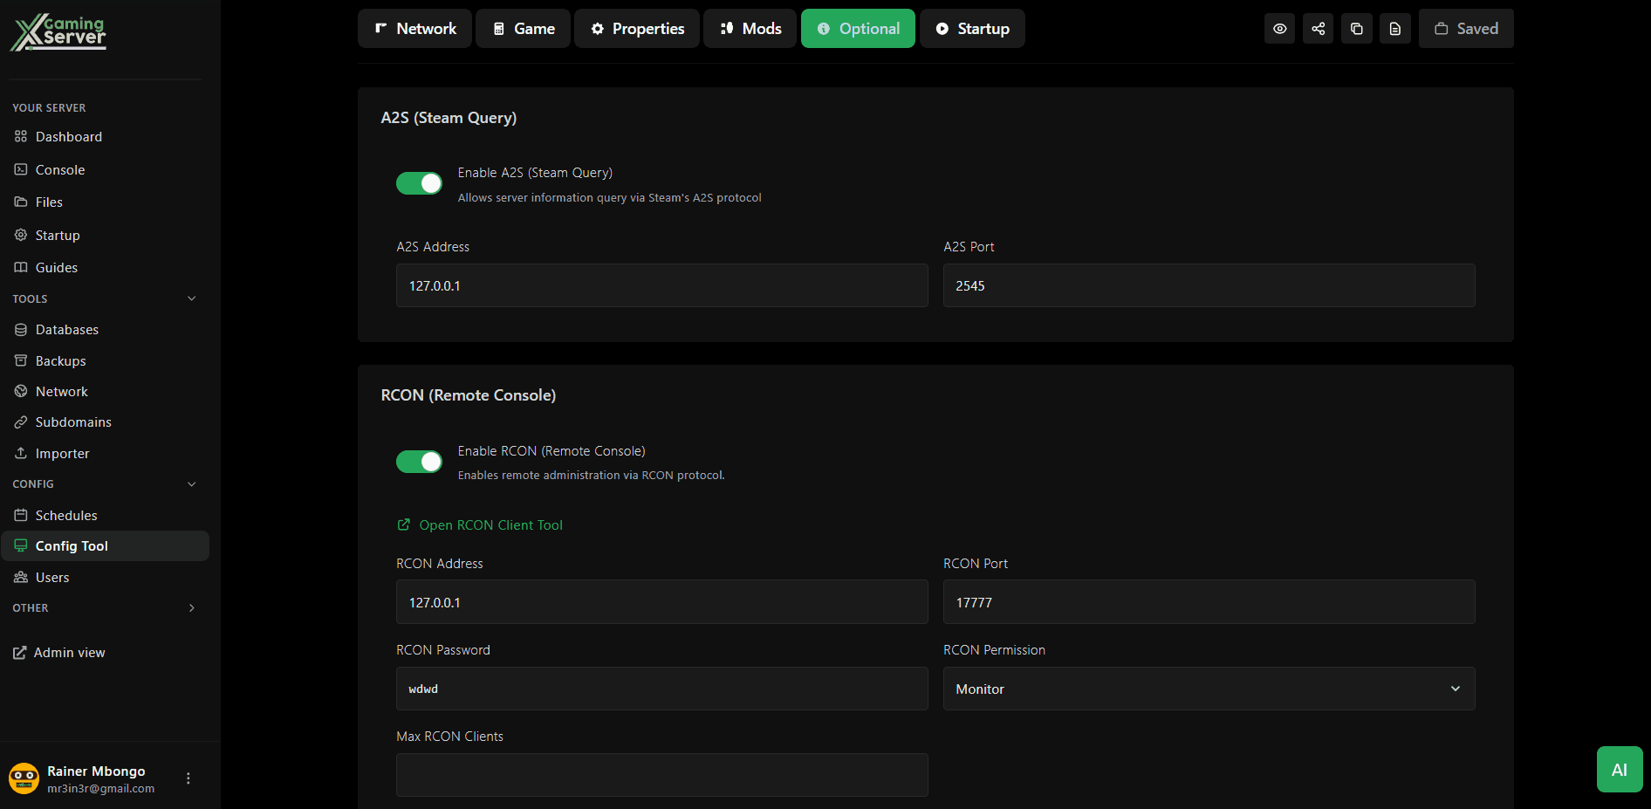Open the Subdomains sidebar item

[x=72, y=422]
